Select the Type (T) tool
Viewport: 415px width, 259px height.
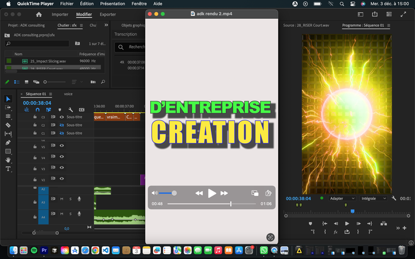(8, 169)
